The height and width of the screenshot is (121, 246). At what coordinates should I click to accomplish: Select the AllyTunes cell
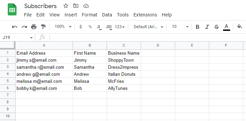[124, 88]
